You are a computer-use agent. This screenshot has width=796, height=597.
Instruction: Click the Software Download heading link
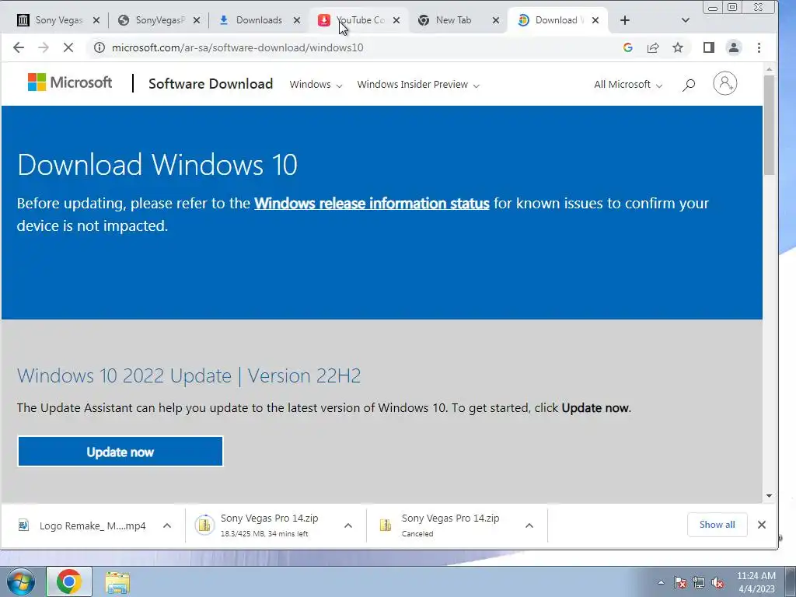211,84
